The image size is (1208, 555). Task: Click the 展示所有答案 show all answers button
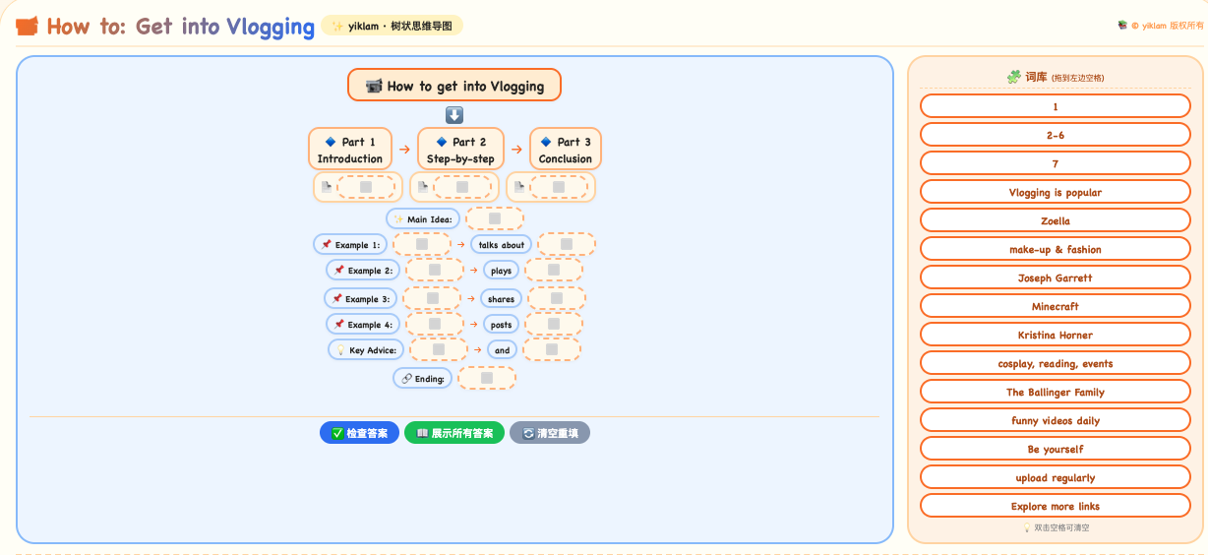[x=454, y=433]
